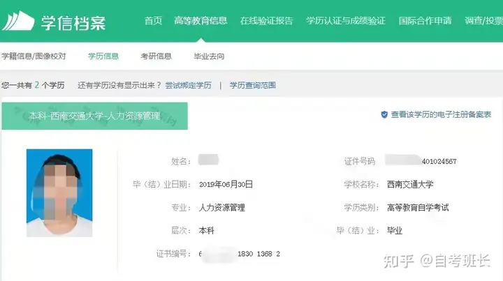Select the 本科-西南交通大学-人力资源管理 degree tab

coord(94,116)
